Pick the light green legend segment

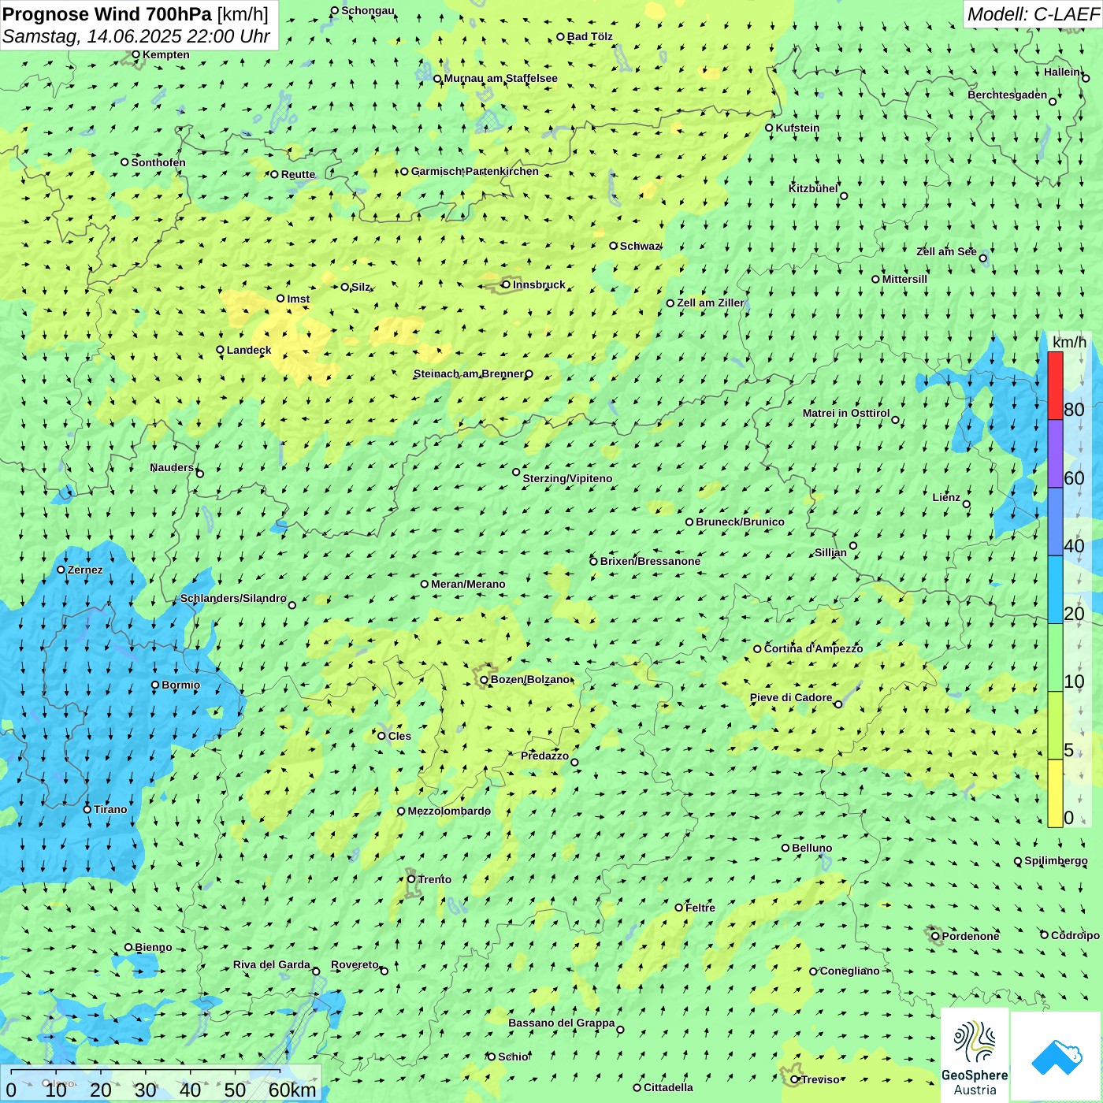click(1055, 658)
